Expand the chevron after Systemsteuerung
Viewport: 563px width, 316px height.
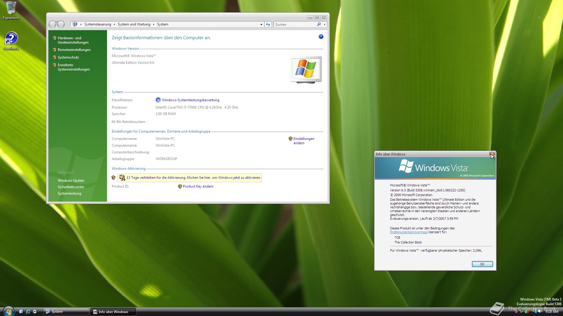(114, 24)
